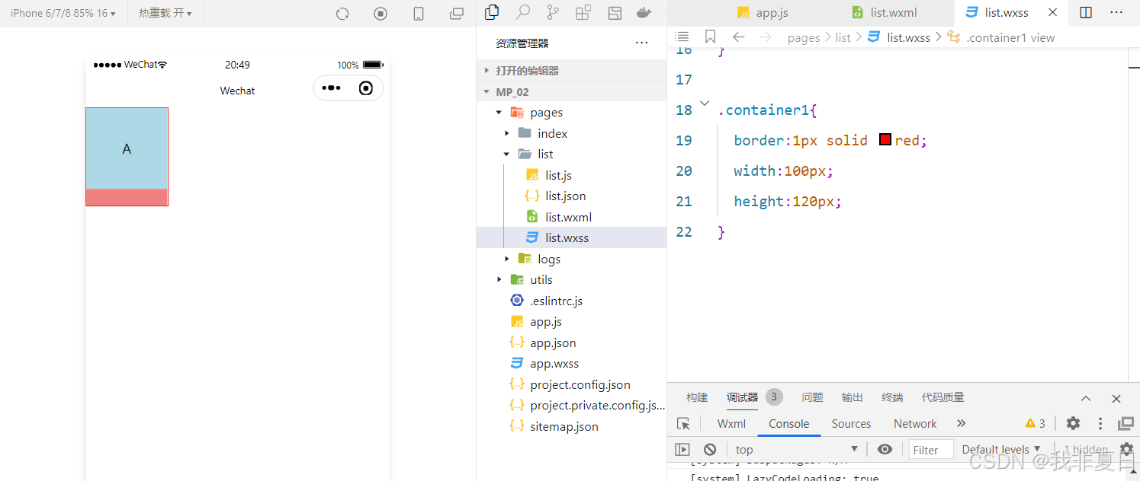Screen dimensions: 1140x481
Task: Click the warnings count badge
Action: 1036,423
